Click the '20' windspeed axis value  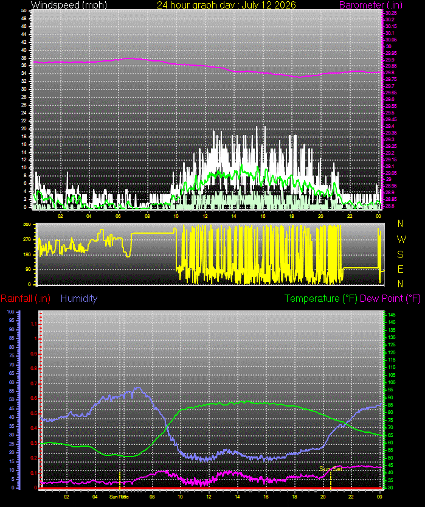coord(24,128)
